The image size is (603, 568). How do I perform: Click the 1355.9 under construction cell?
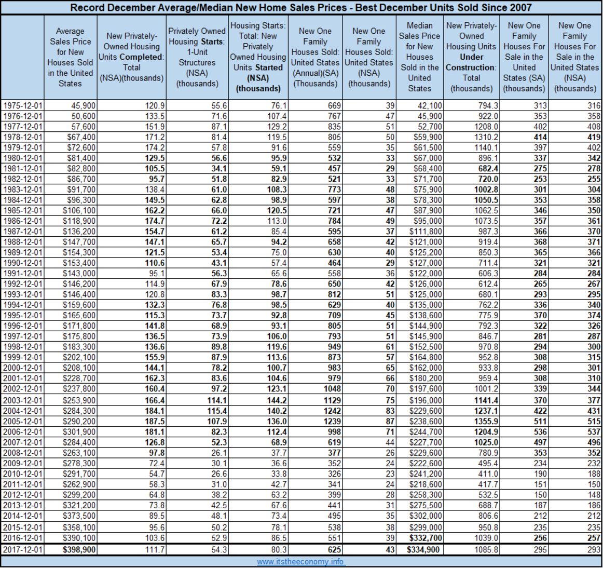tap(472, 422)
